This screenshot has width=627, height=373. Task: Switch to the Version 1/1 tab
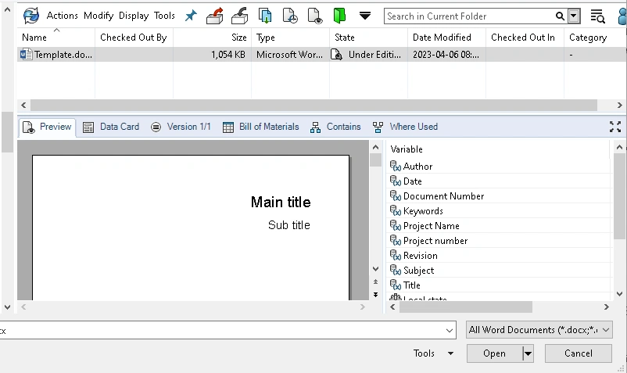click(181, 127)
